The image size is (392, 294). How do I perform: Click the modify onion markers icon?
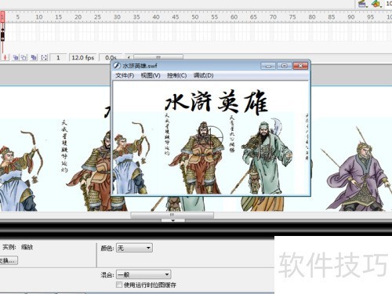point(44,57)
